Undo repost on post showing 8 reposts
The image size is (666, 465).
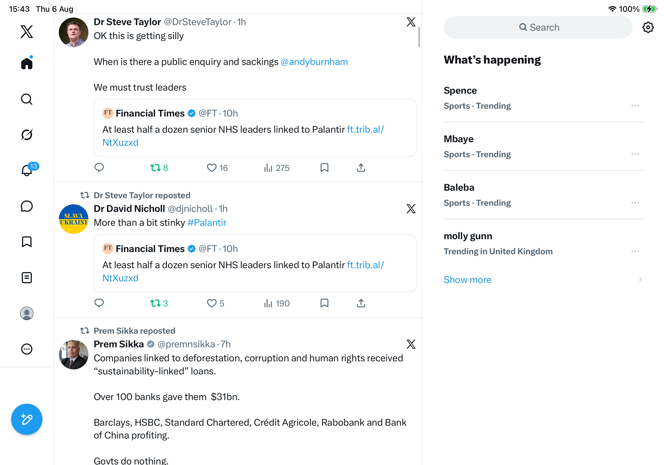click(159, 168)
